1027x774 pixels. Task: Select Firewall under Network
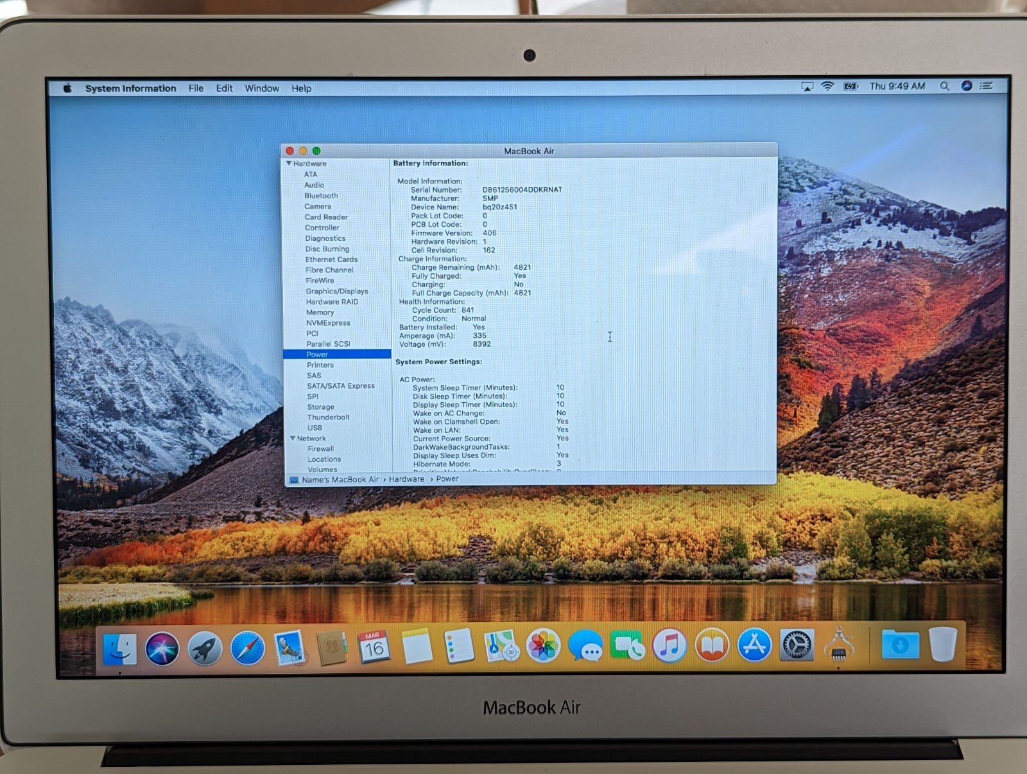[320, 449]
